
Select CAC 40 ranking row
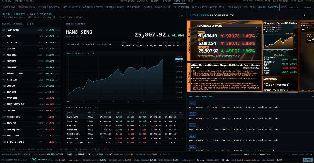pos(31,110)
